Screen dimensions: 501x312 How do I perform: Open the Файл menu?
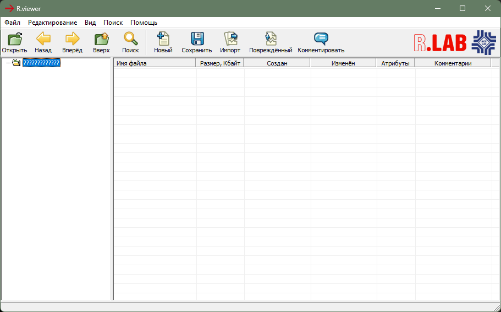click(x=12, y=23)
